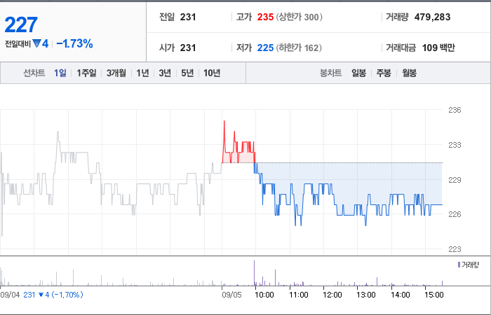This screenshot has height=315, width=491.
Task: Click the 저가 value 225
Action: pos(265,48)
